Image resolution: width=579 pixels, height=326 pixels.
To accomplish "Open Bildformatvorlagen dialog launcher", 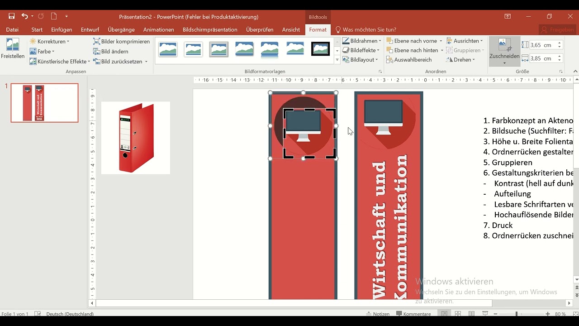I will click(380, 72).
